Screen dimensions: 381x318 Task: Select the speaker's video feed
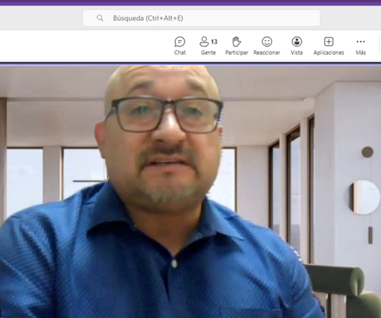[190, 191]
